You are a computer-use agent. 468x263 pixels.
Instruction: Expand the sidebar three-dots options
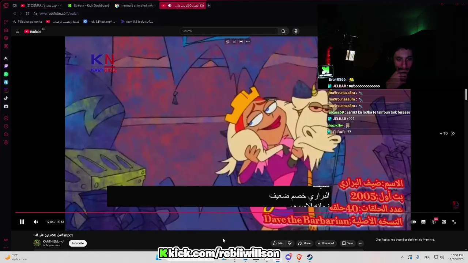tap(6, 248)
